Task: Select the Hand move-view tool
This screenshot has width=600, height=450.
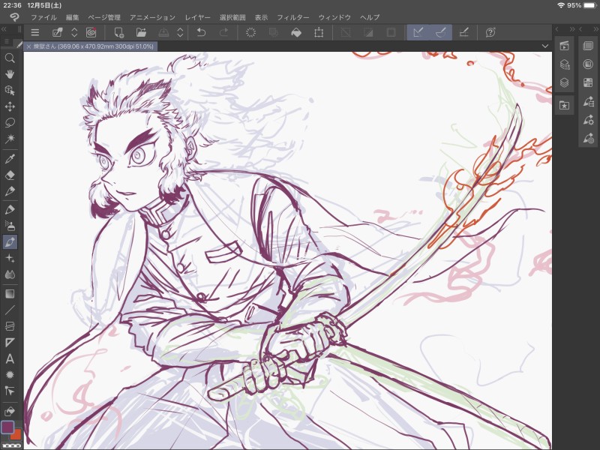Action: [x=10, y=74]
